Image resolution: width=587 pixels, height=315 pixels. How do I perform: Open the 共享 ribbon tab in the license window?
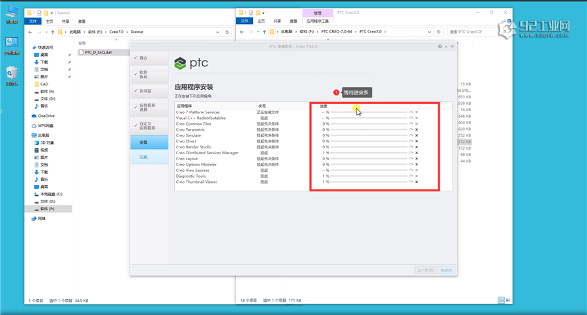65,21
